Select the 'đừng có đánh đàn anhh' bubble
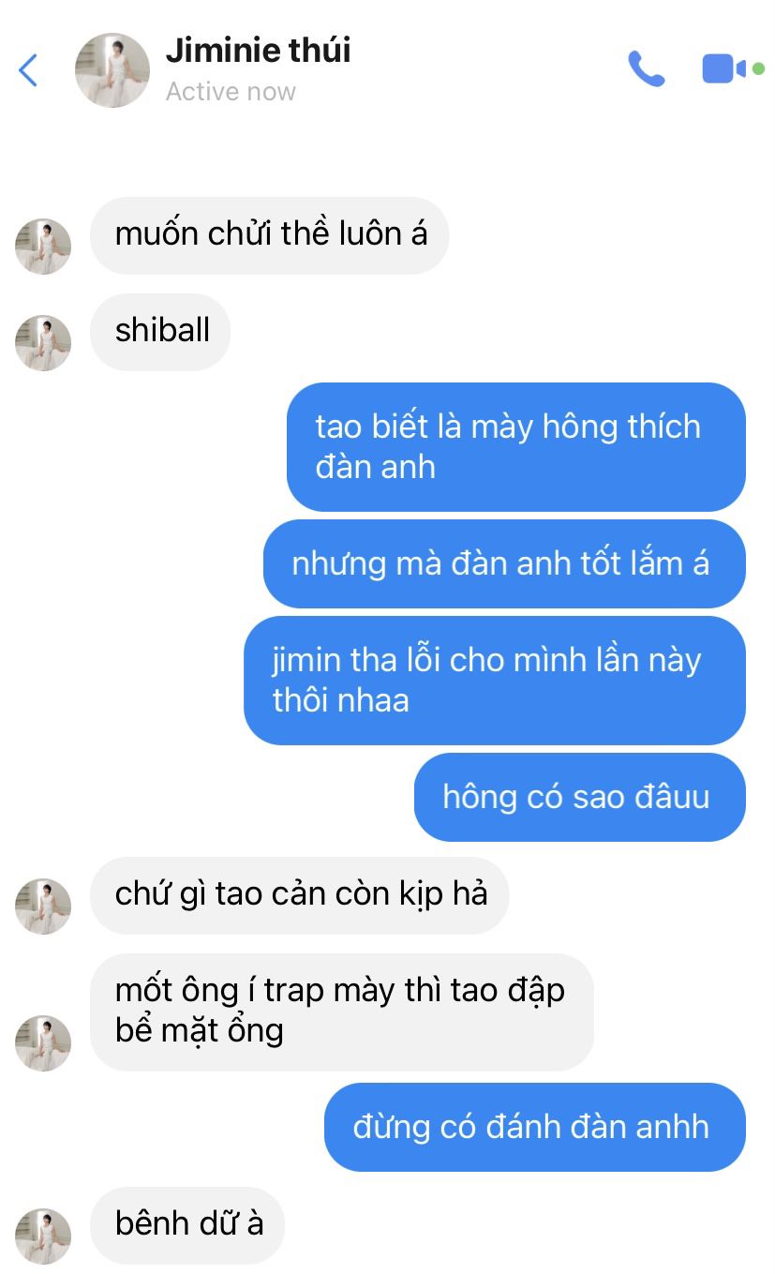 535,1127
